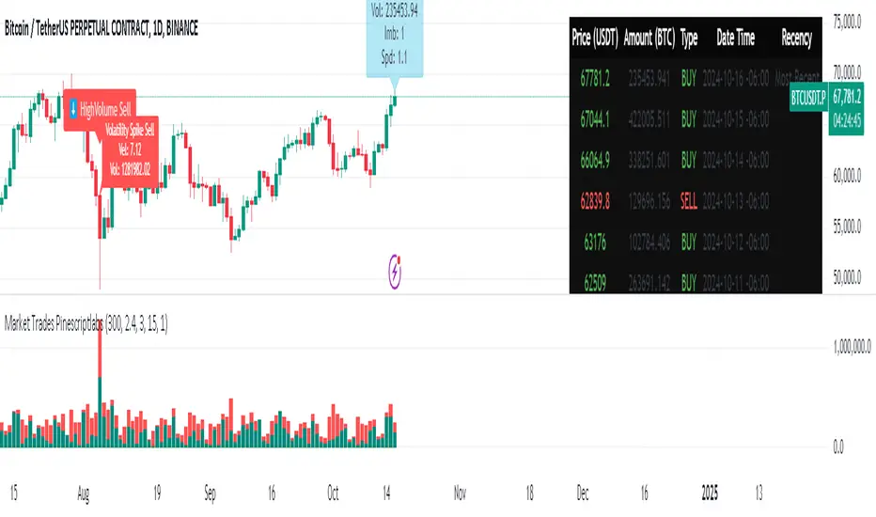Viewport: 876px width, 517px height.
Task: Click the Sep label on the time axis
Action: [x=211, y=491]
